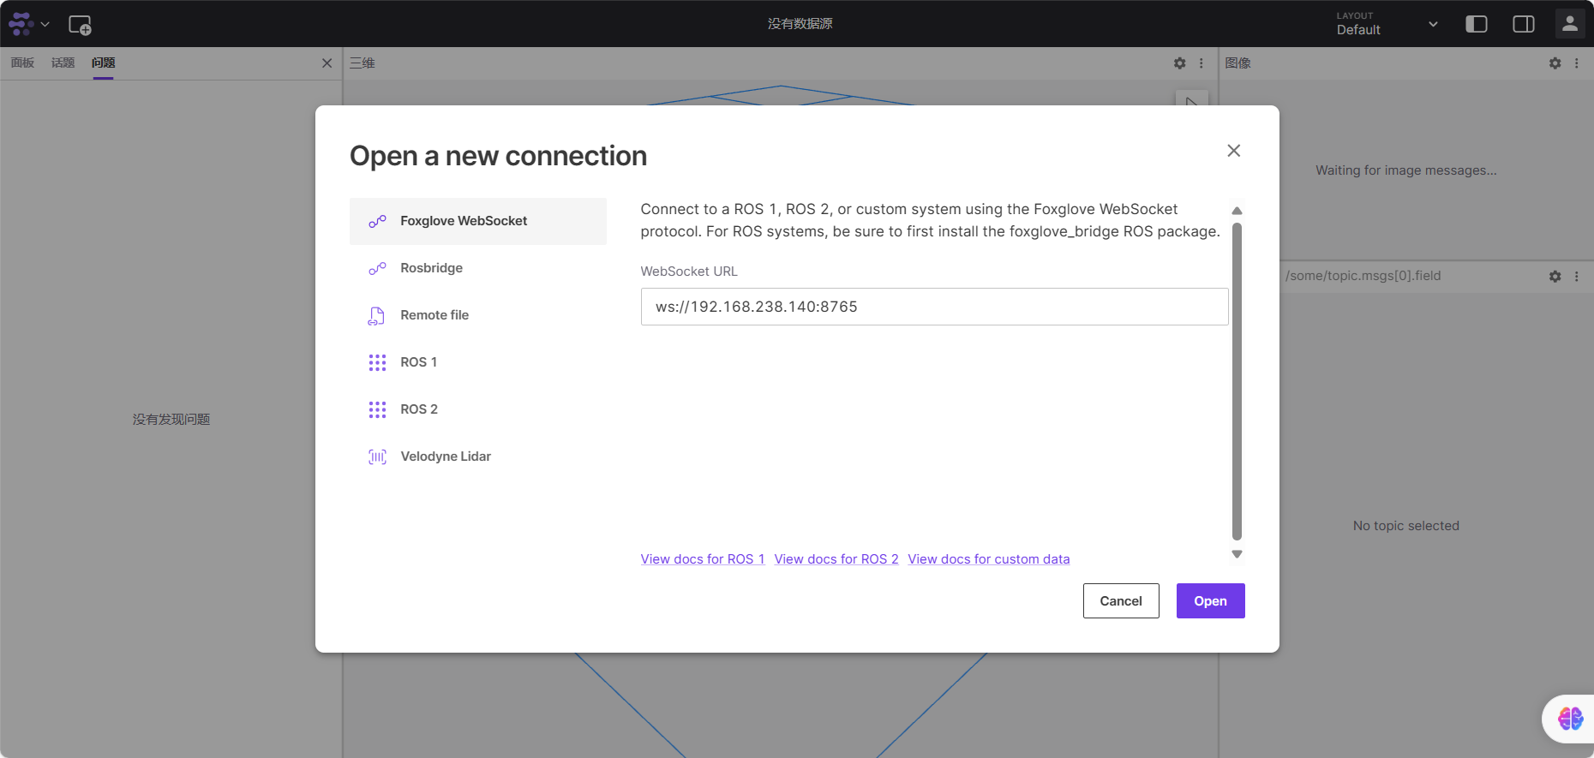This screenshot has height=758, width=1594.
Task: Open View docs for custom data link
Action: 989,559
